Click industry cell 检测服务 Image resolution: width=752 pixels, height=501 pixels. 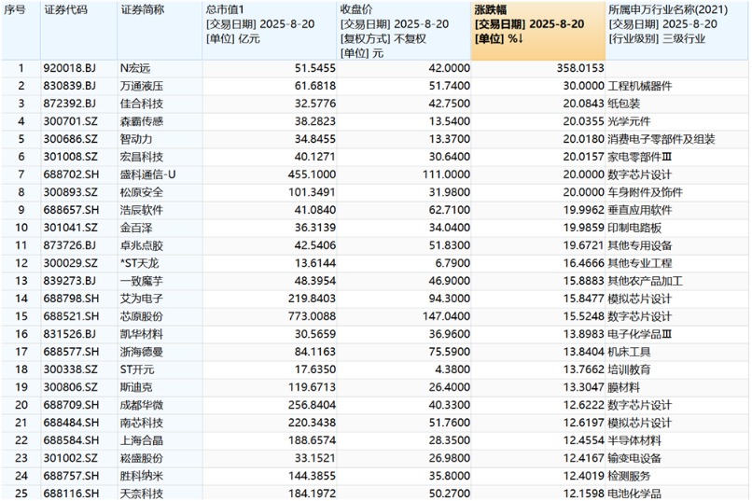click(629, 476)
